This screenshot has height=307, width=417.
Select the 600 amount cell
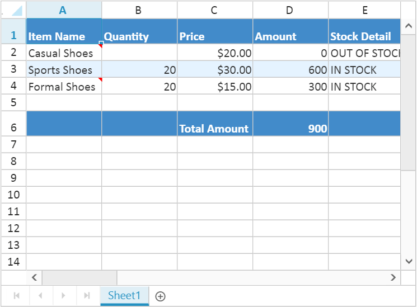click(x=291, y=69)
